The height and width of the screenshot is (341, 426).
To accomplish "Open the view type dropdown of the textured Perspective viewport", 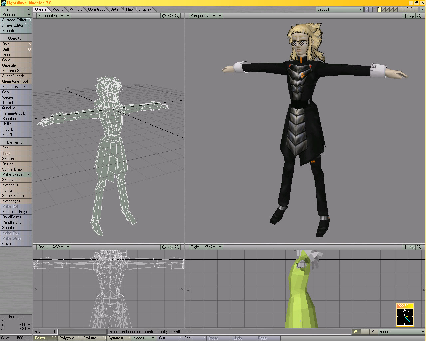I will (x=203, y=16).
